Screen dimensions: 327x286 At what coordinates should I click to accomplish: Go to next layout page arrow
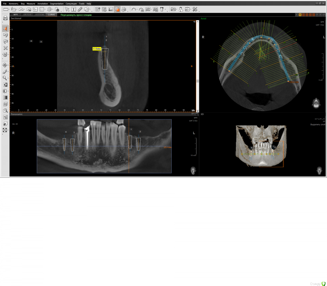click(x=317, y=15)
